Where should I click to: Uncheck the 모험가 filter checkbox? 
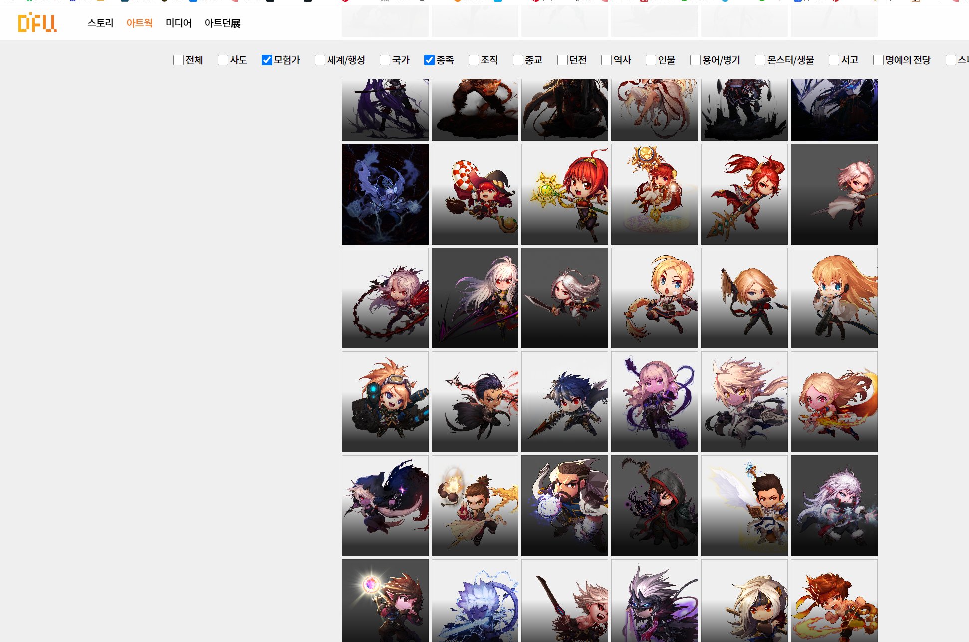coord(267,60)
